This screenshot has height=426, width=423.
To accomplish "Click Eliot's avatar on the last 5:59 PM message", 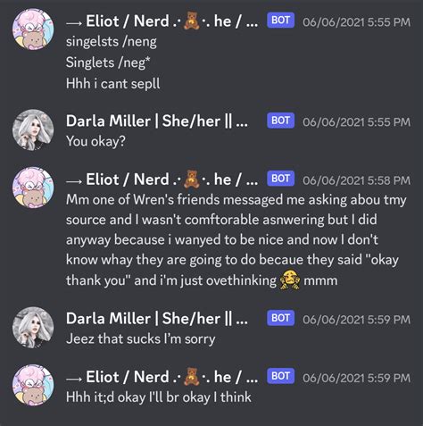I will (33, 385).
